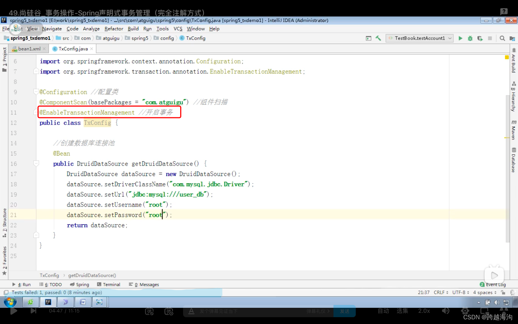This screenshot has width=518, height=324.
Task: Open the Windows Start button
Action: pos(10,302)
